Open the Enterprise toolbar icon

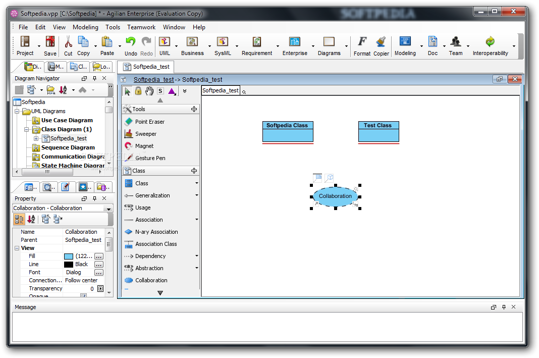click(295, 46)
